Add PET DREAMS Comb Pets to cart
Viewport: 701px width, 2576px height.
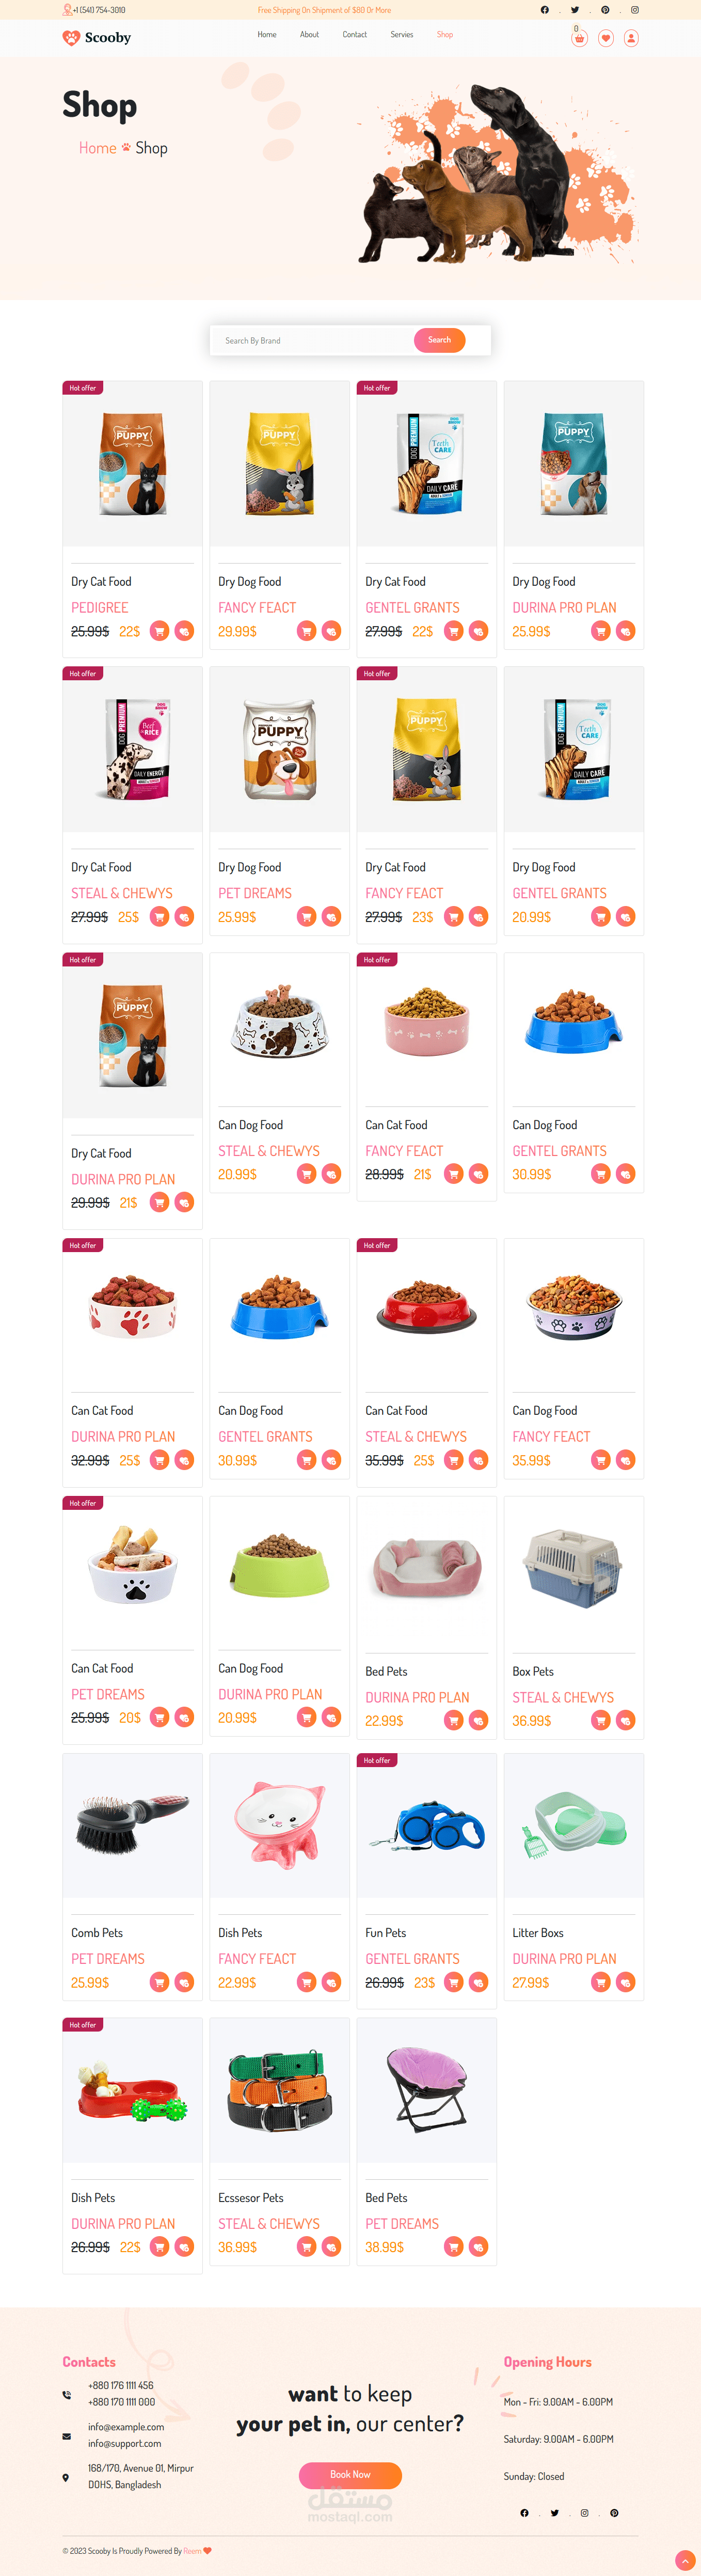pyautogui.click(x=159, y=1982)
